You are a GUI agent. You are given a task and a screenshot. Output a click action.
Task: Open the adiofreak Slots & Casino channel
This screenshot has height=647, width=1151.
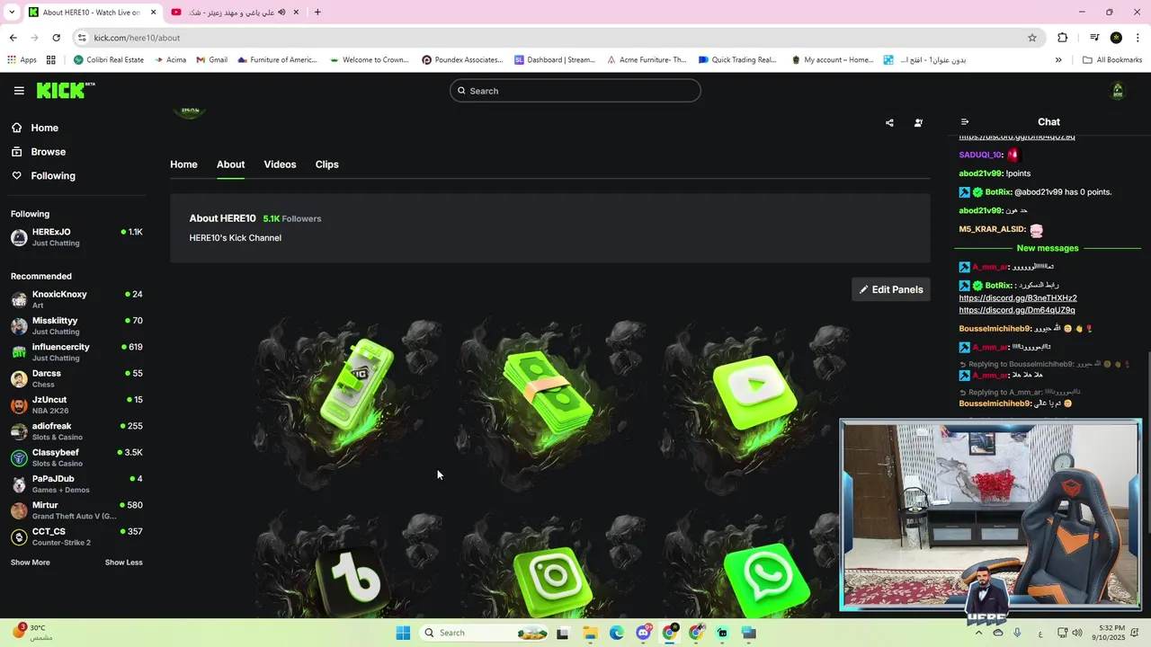[76, 431]
